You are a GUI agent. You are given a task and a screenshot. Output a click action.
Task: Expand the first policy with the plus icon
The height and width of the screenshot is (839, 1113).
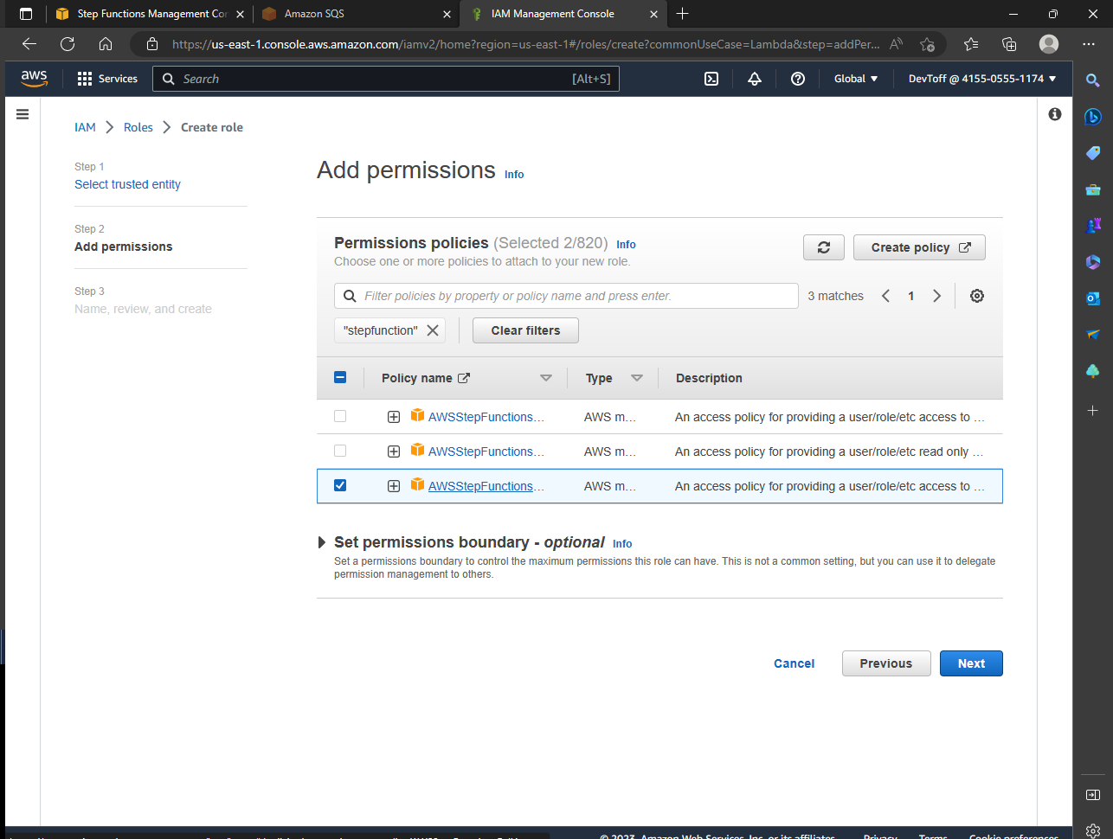click(x=394, y=416)
